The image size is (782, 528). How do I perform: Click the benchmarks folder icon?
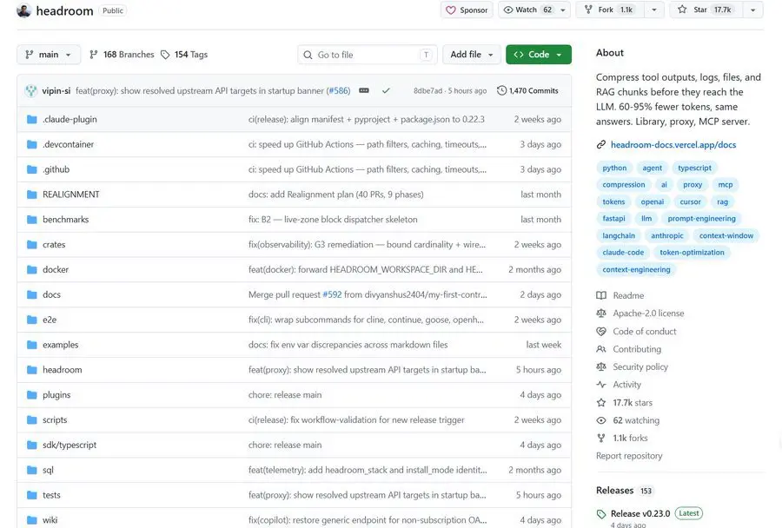pos(32,220)
